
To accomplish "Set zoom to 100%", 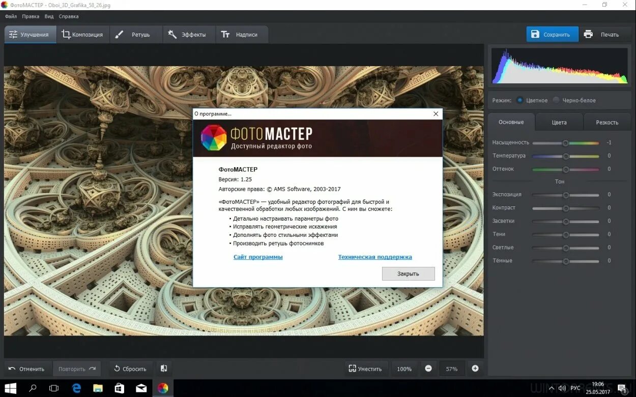I will tap(404, 369).
